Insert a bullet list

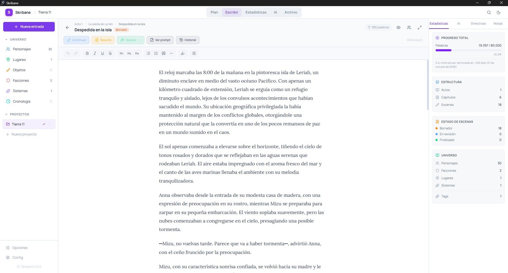[x=148, y=53]
